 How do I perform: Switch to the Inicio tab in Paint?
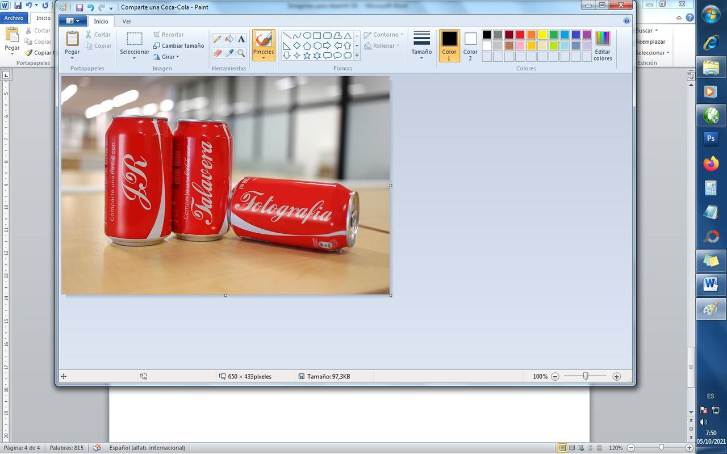[x=101, y=22]
